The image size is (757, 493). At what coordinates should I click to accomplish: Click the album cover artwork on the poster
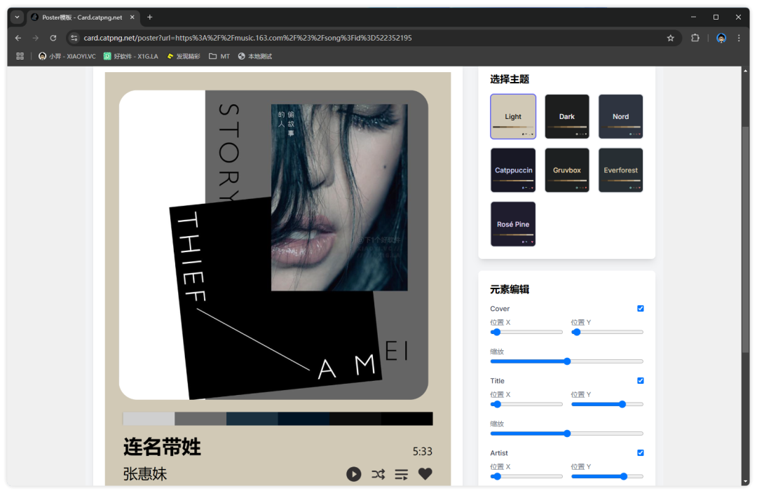(x=274, y=245)
